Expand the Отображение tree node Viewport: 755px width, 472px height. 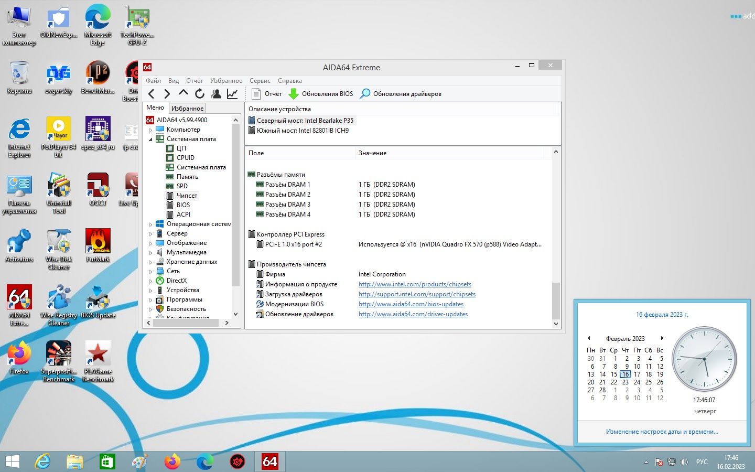pos(150,243)
